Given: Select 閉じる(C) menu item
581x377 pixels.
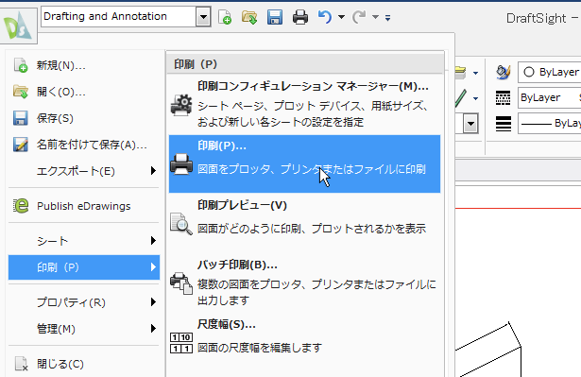Looking at the screenshot, I should (84, 364).
